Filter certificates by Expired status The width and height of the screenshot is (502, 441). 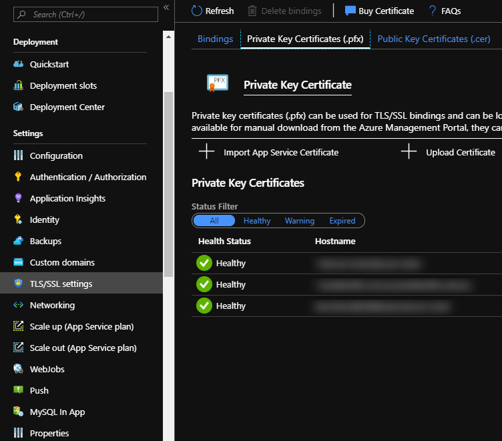click(x=342, y=220)
